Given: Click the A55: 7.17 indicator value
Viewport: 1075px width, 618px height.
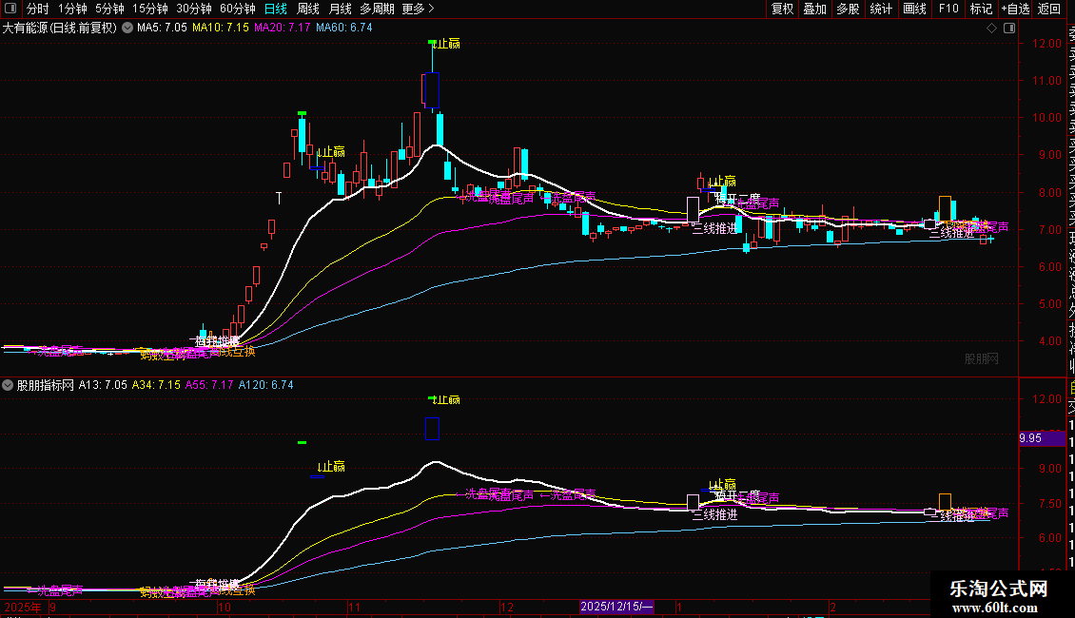Looking at the screenshot, I should click(x=209, y=385).
